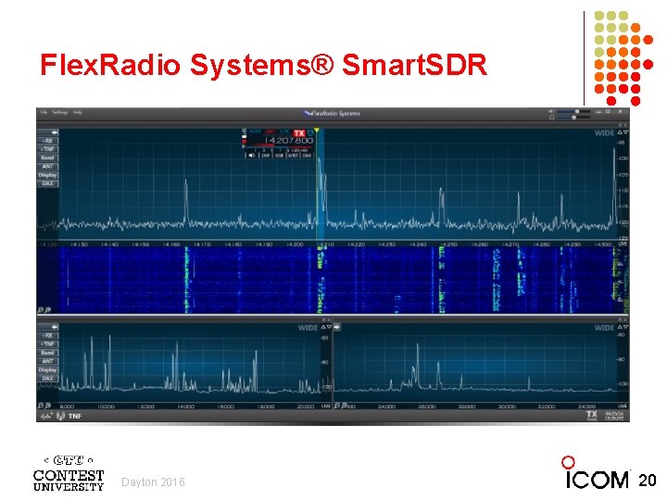This screenshot has width=667, height=500.
Task: Open the top panadapter DAX menu
Action: [x=47, y=183]
